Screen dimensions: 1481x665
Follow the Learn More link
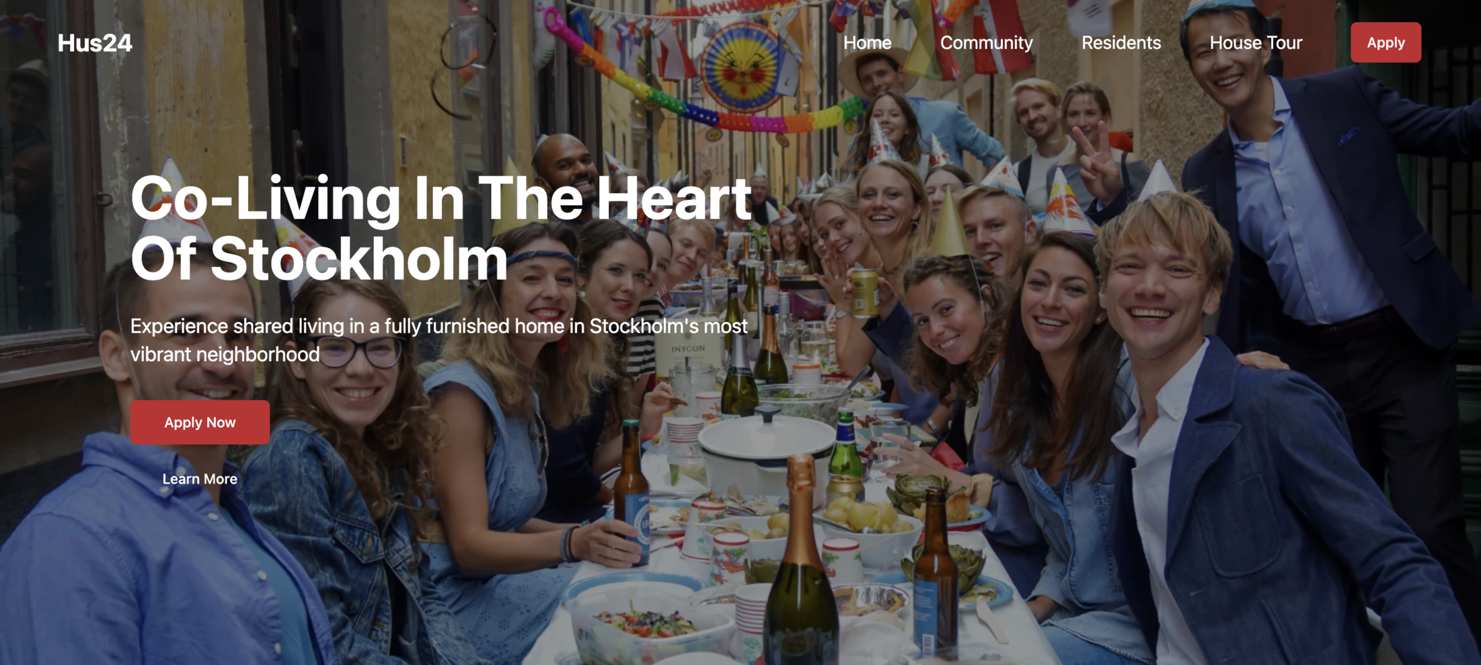[x=200, y=479]
